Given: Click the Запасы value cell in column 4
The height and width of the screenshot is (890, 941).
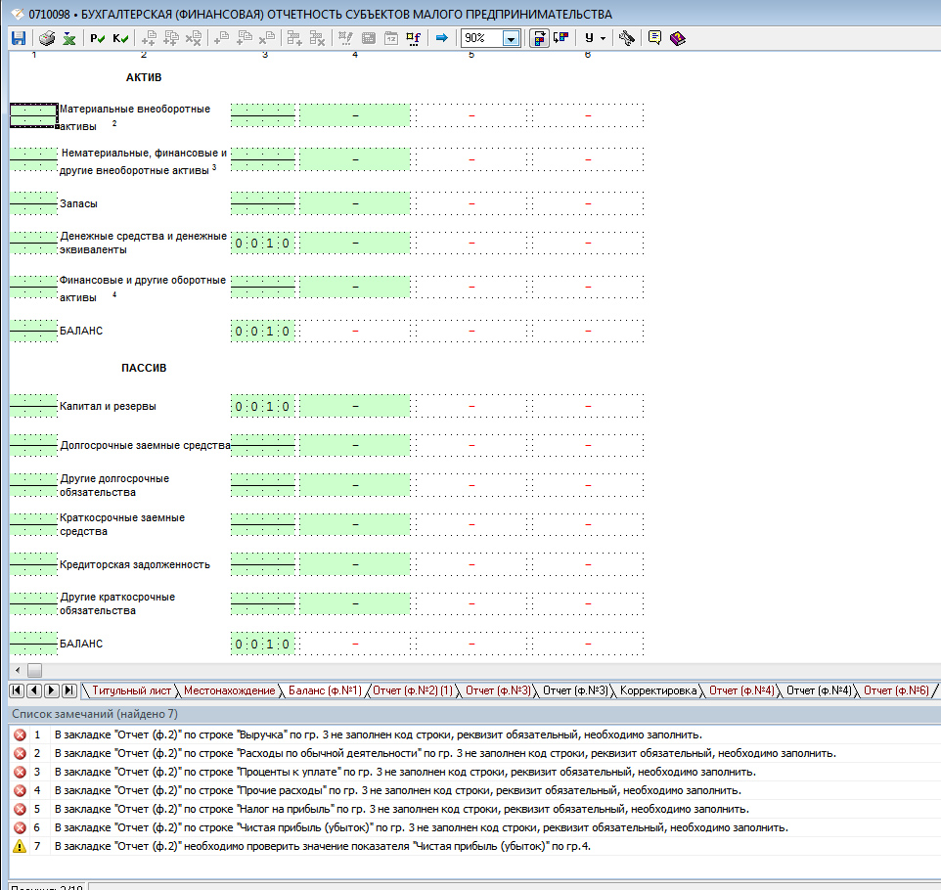Looking at the screenshot, I should (355, 203).
